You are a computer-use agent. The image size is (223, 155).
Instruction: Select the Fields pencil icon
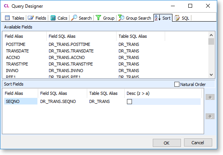point(30,18)
